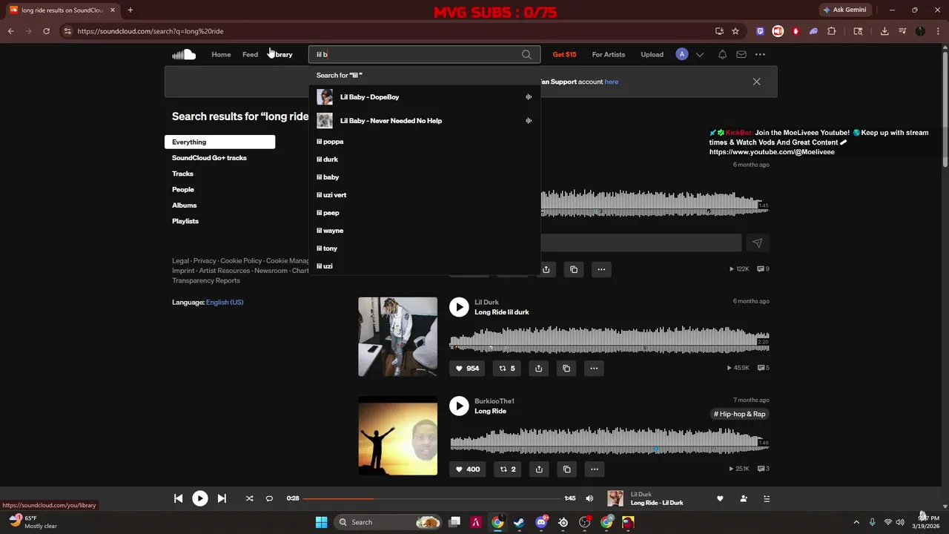Expand the user avatar dropdown arrow
Image resolution: width=949 pixels, height=534 pixels.
(x=699, y=54)
